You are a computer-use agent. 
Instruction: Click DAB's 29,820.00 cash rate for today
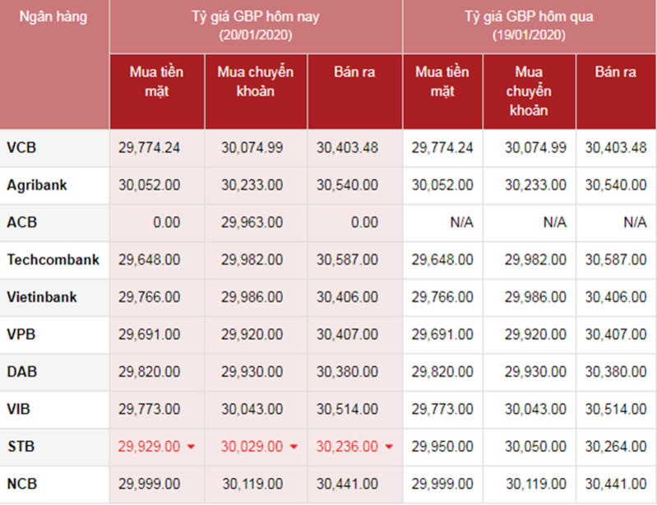click(x=149, y=372)
